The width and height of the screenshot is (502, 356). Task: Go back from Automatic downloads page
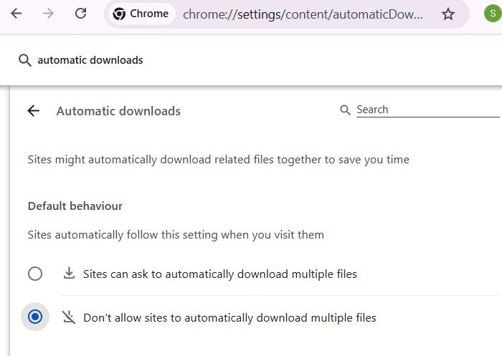point(33,111)
